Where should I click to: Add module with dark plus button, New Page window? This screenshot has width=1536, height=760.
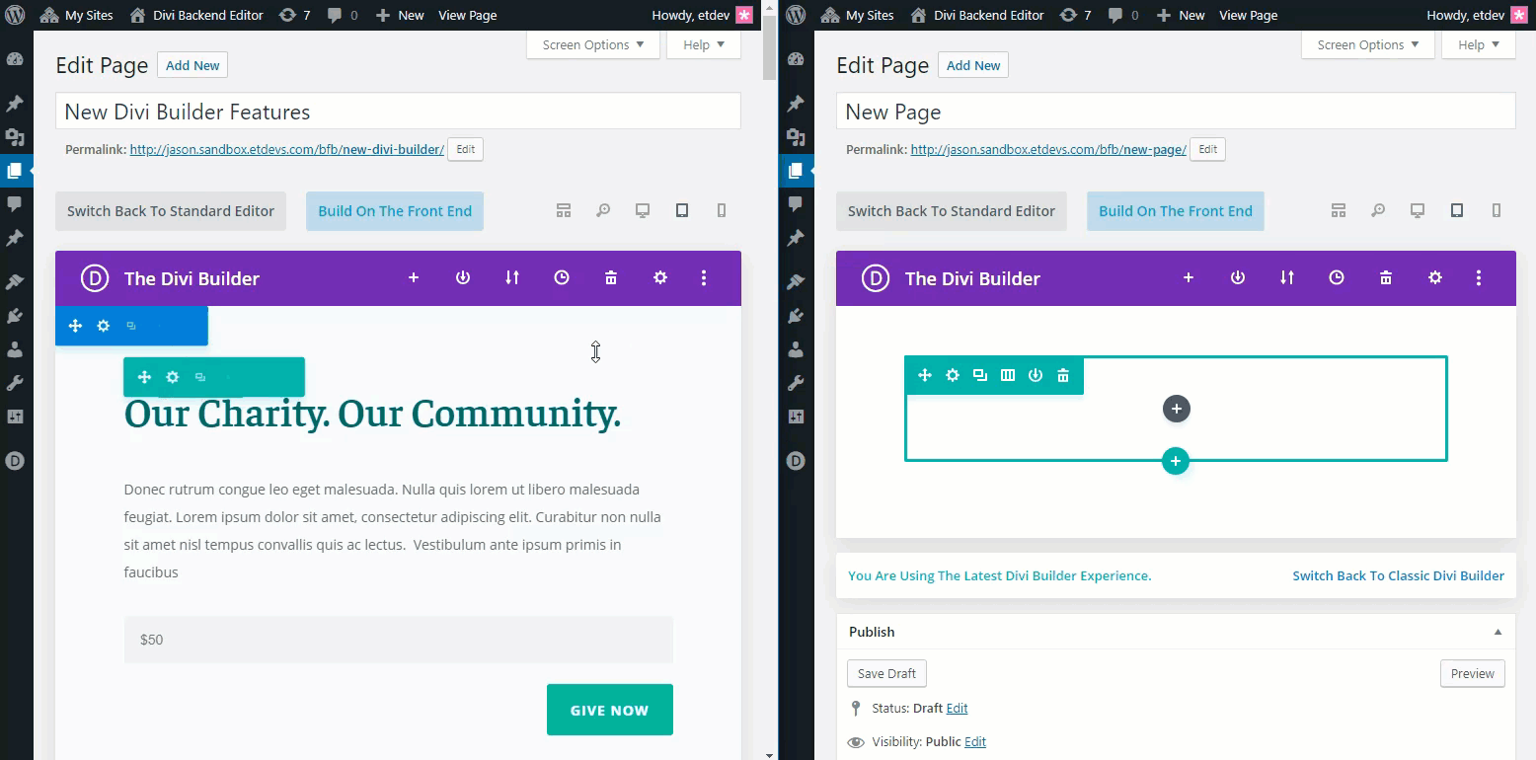(x=1176, y=409)
